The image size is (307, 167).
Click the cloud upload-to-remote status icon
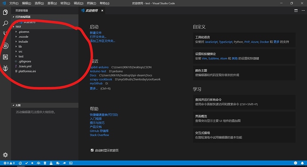[39, 163]
